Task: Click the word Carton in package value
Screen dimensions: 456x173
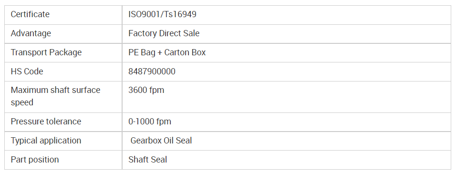Action: [x=173, y=52]
